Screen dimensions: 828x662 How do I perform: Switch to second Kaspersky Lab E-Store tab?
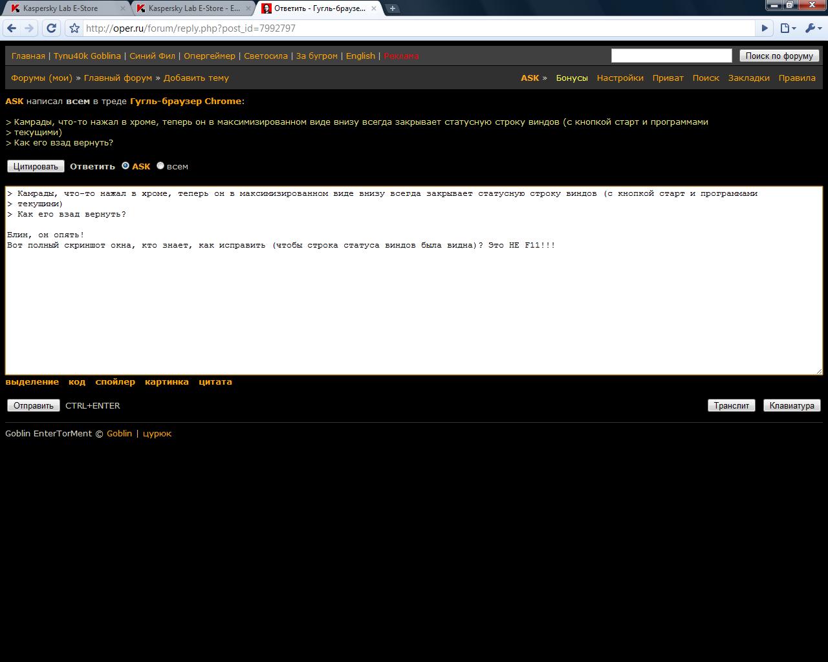[192, 8]
